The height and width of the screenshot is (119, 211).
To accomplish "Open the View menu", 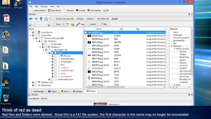I will (52, 7).
